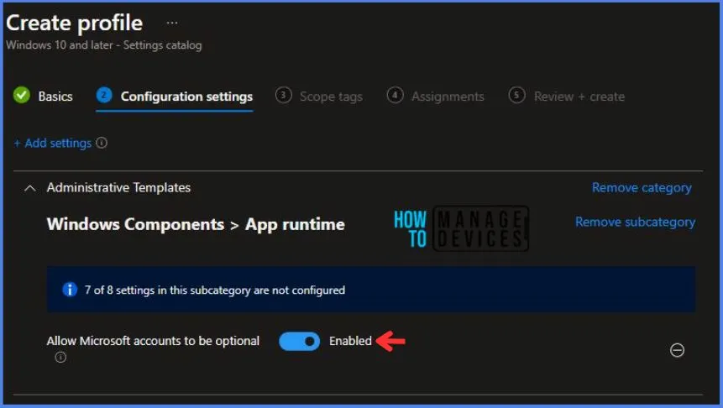
Task: Click the info icon next to Add settings
Action: (x=102, y=143)
